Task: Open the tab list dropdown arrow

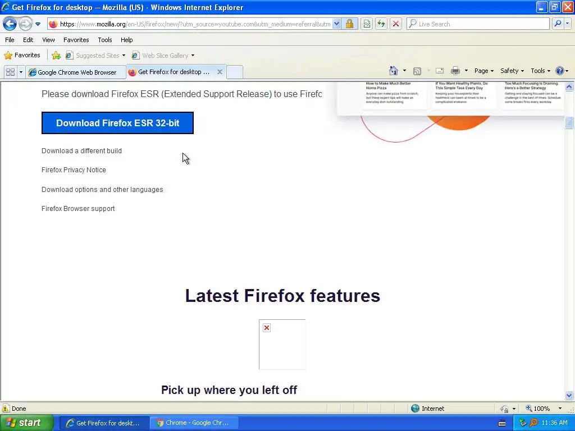Action: point(21,72)
